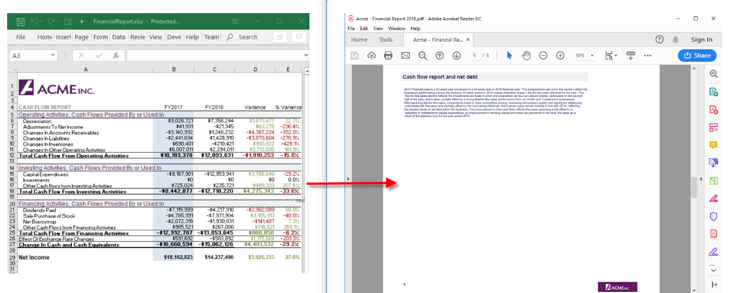Select the arrow Selection tool in Acrobat
The height and width of the screenshot is (293, 733).
pos(509,55)
